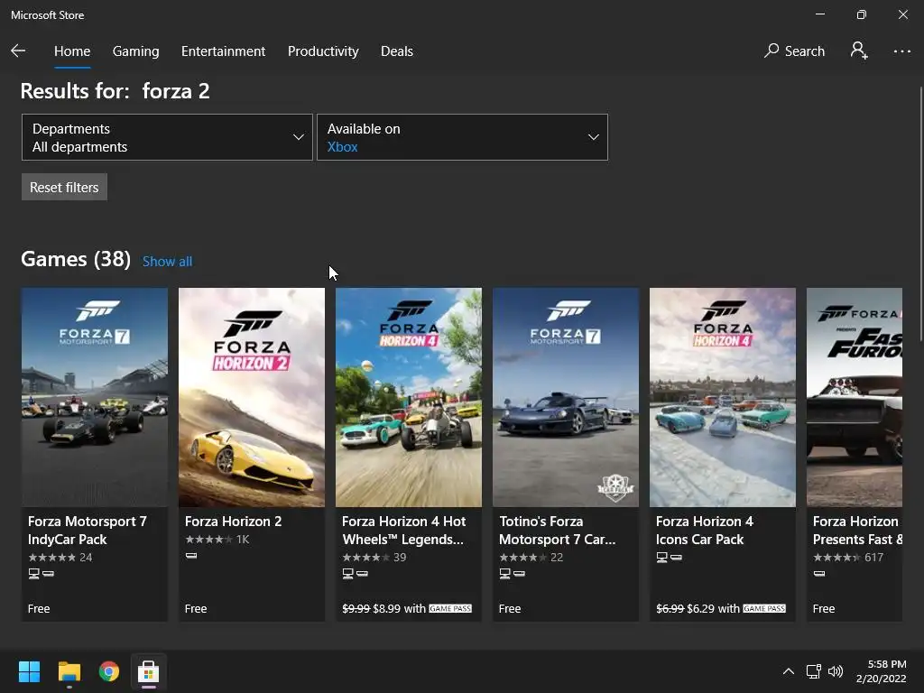This screenshot has height=693, width=924.
Task: Open the Entertainment tab
Action: tap(224, 51)
